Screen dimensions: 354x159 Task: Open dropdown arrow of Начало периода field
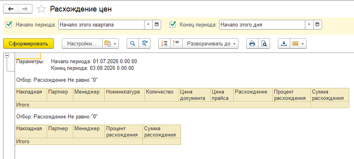tap(149, 25)
